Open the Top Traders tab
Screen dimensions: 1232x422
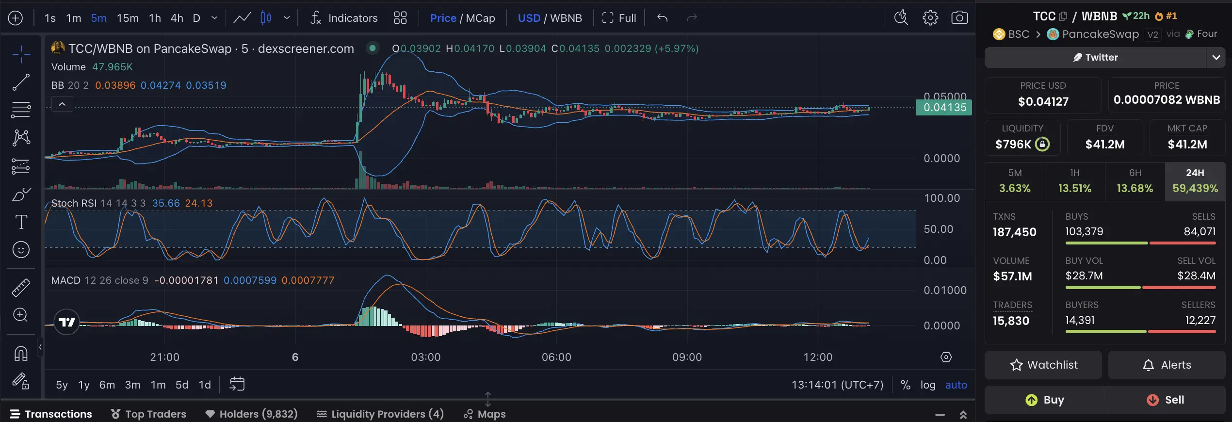click(x=148, y=414)
